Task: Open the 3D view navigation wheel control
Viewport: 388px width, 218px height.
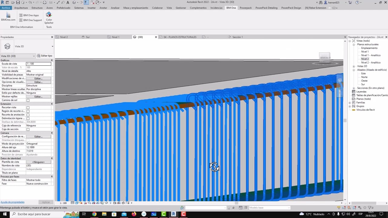Action: pos(339,80)
